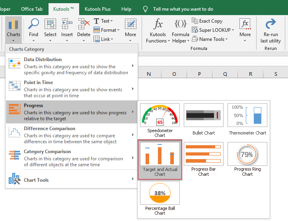Image resolution: width=288 pixels, height=221 pixels.
Task: Open the Name Tools dropdown arrow
Action: (226, 39)
